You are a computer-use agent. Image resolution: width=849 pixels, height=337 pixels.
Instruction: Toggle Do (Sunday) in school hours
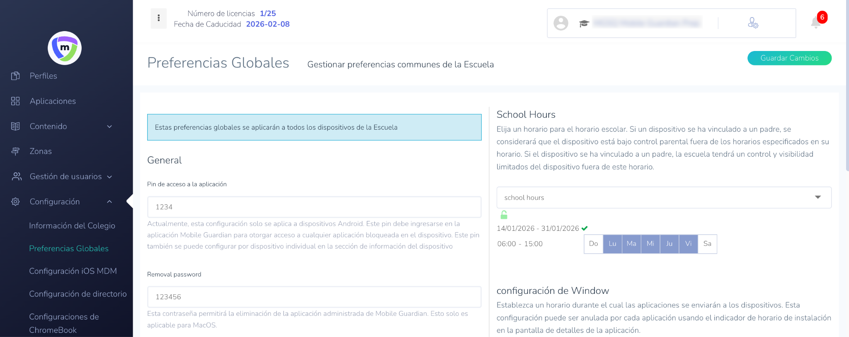pyautogui.click(x=593, y=244)
